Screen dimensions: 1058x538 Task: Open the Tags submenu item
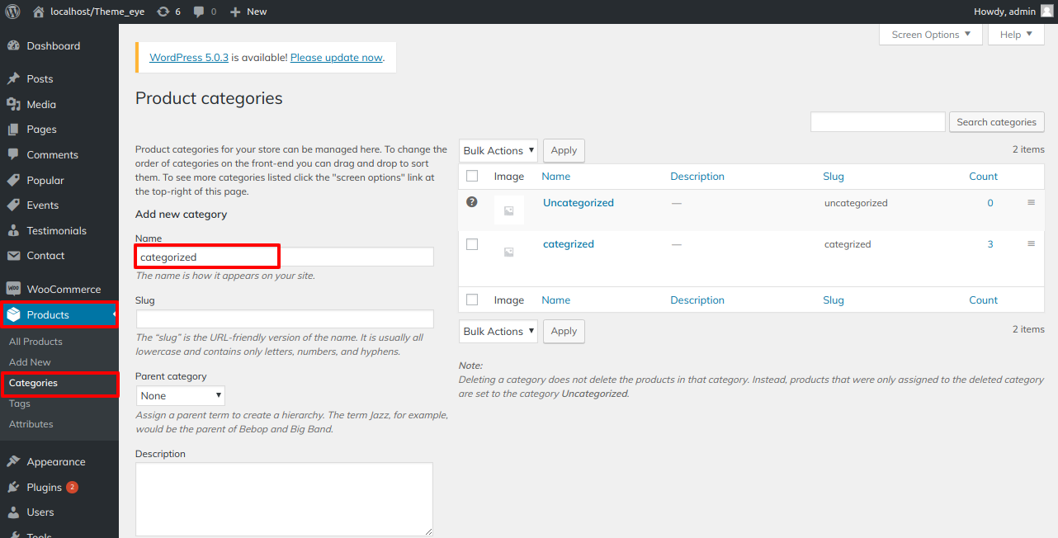(20, 403)
